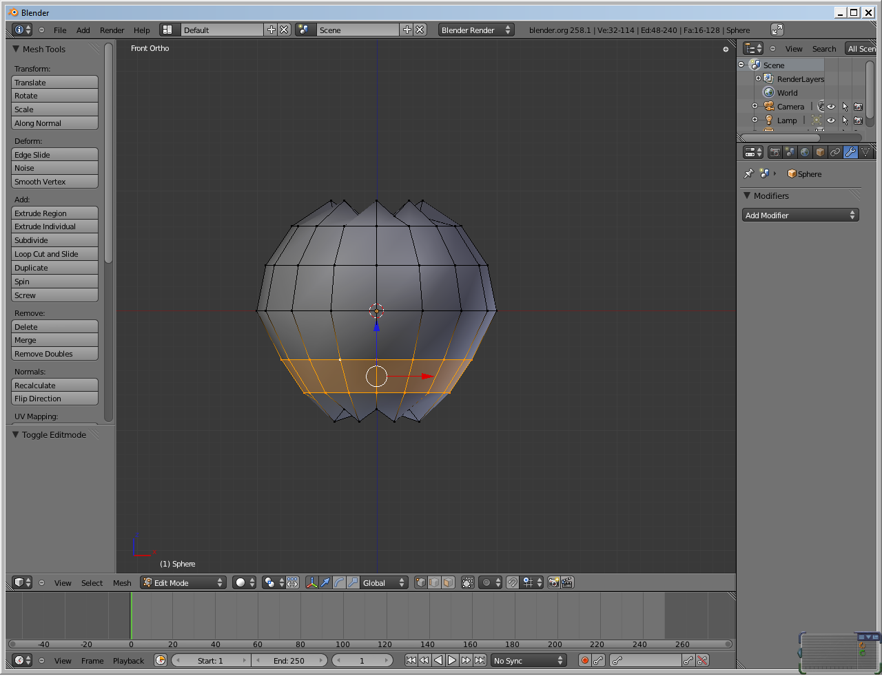Click the white viewport shading sphere swatch
This screenshot has width=882, height=676.
pyautogui.click(x=241, y=582)
